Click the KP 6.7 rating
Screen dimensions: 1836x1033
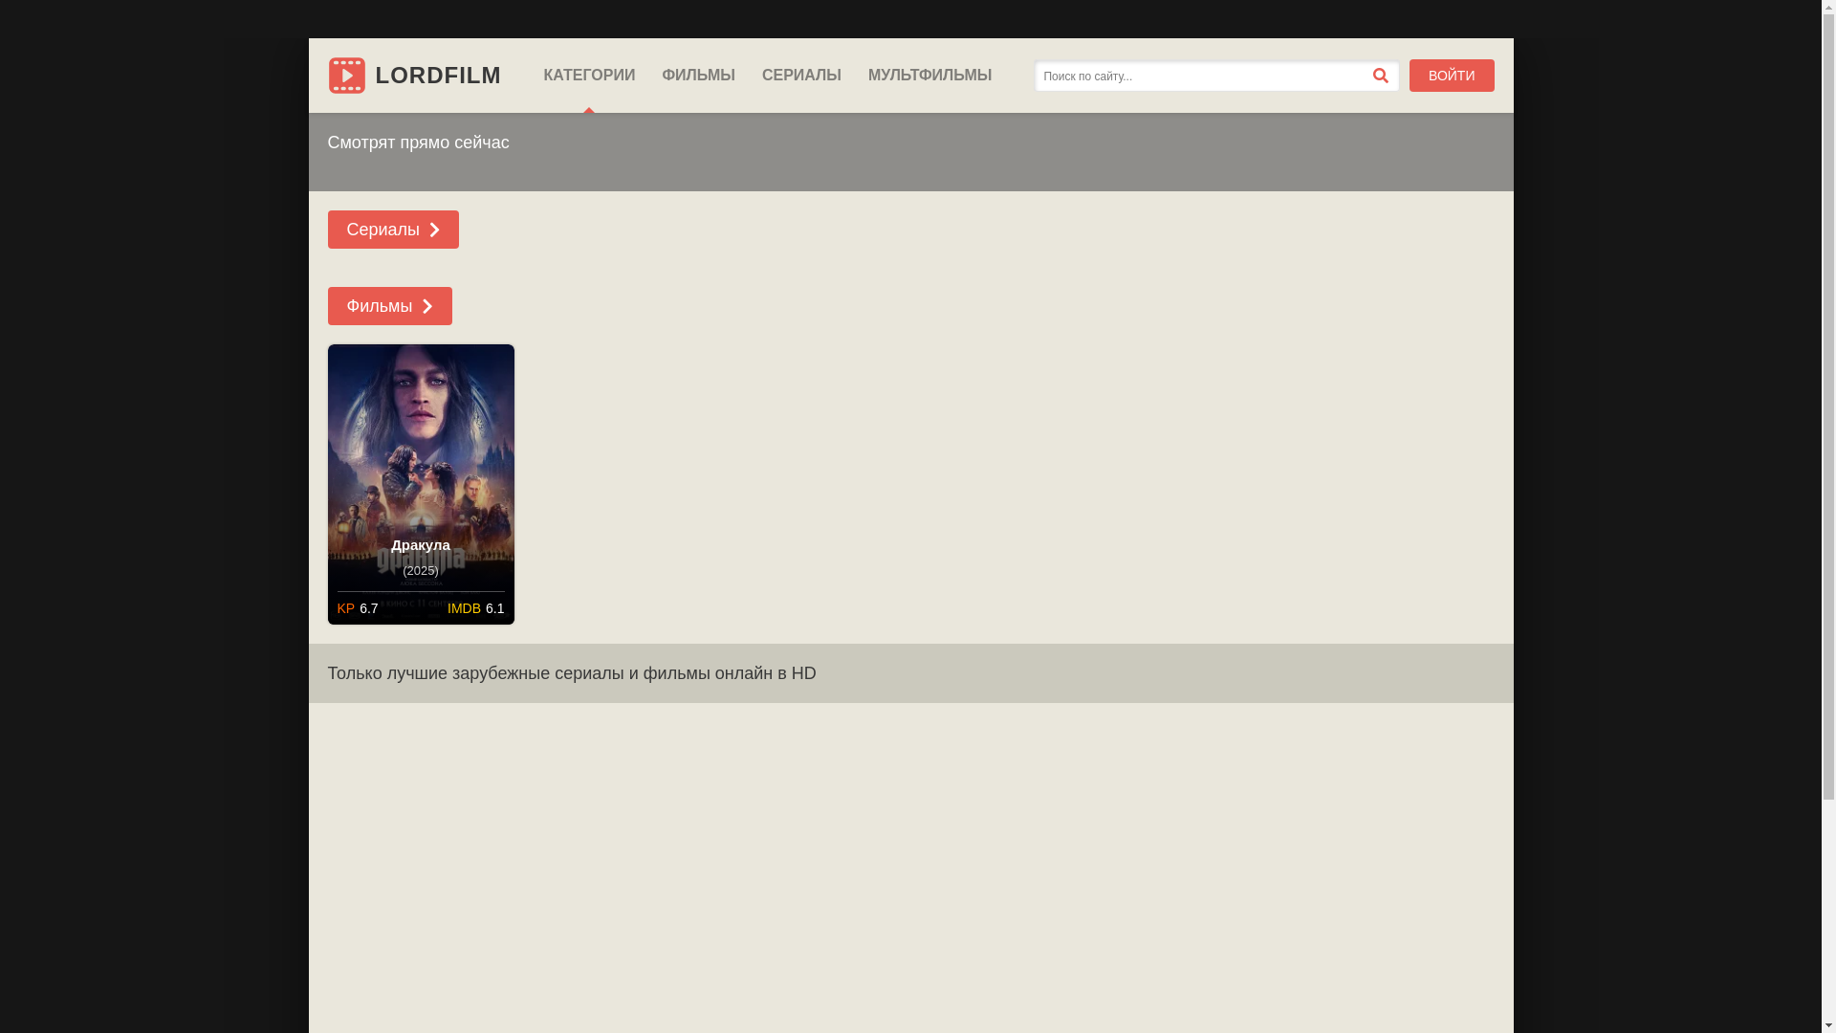click(x=358, y=608)
